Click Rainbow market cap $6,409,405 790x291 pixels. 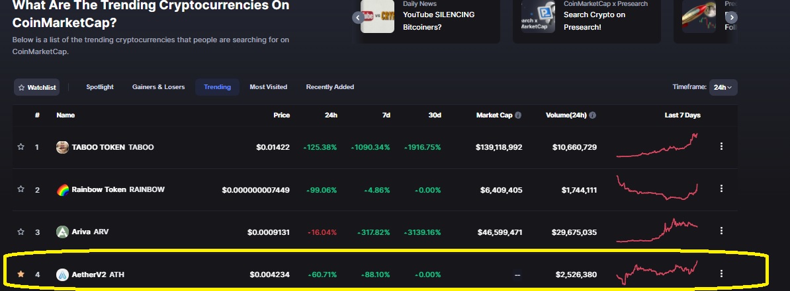point(502,190)
